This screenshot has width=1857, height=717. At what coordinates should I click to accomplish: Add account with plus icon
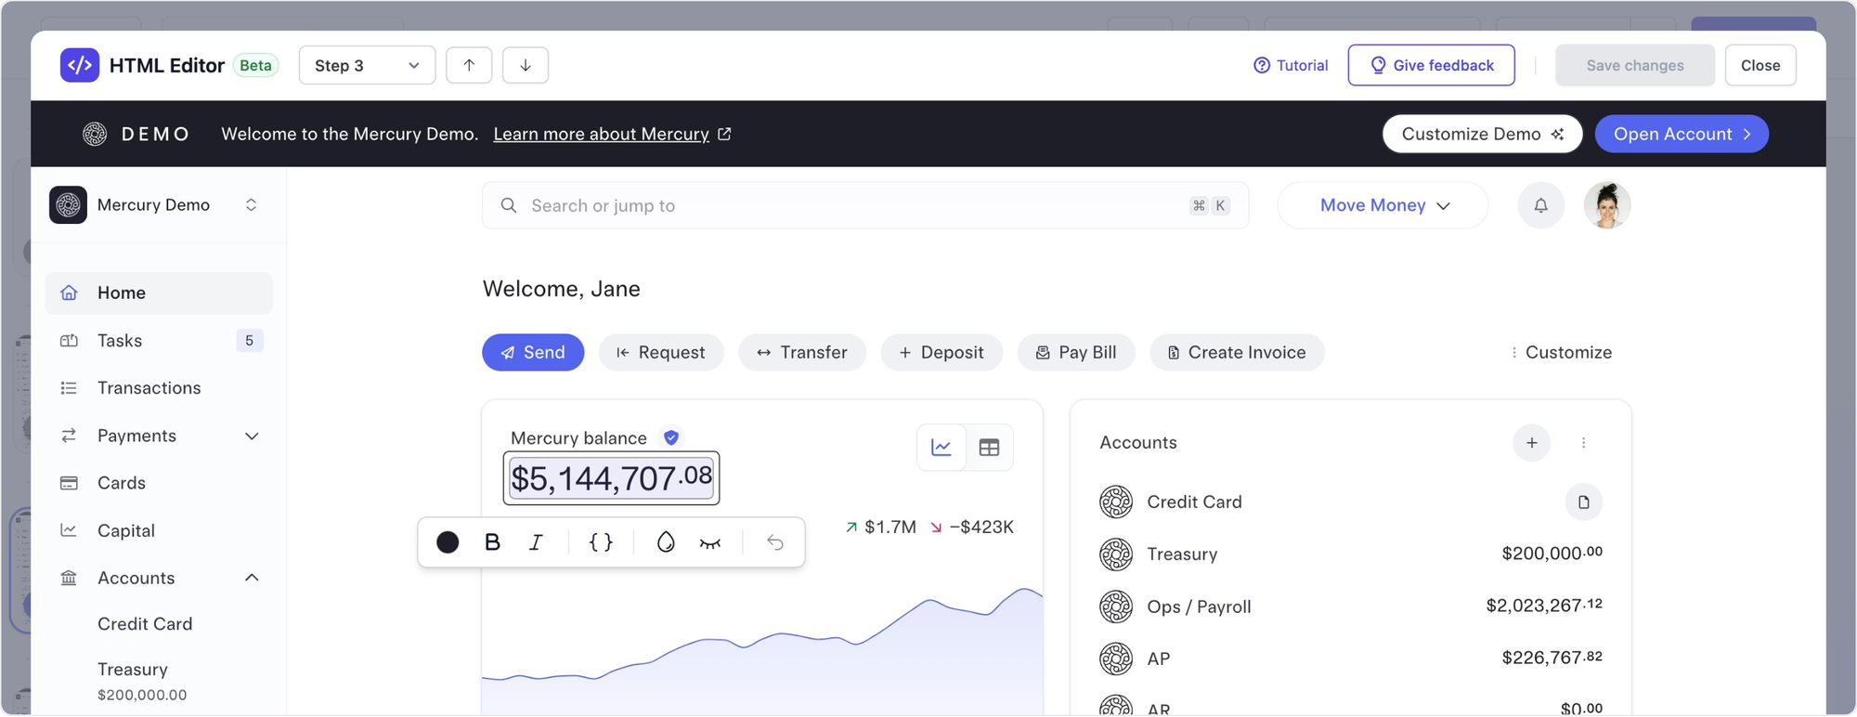point(1532,443)
